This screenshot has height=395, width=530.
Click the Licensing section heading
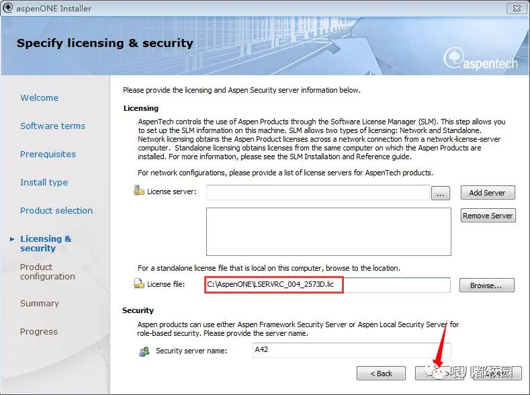coord(141,108)
